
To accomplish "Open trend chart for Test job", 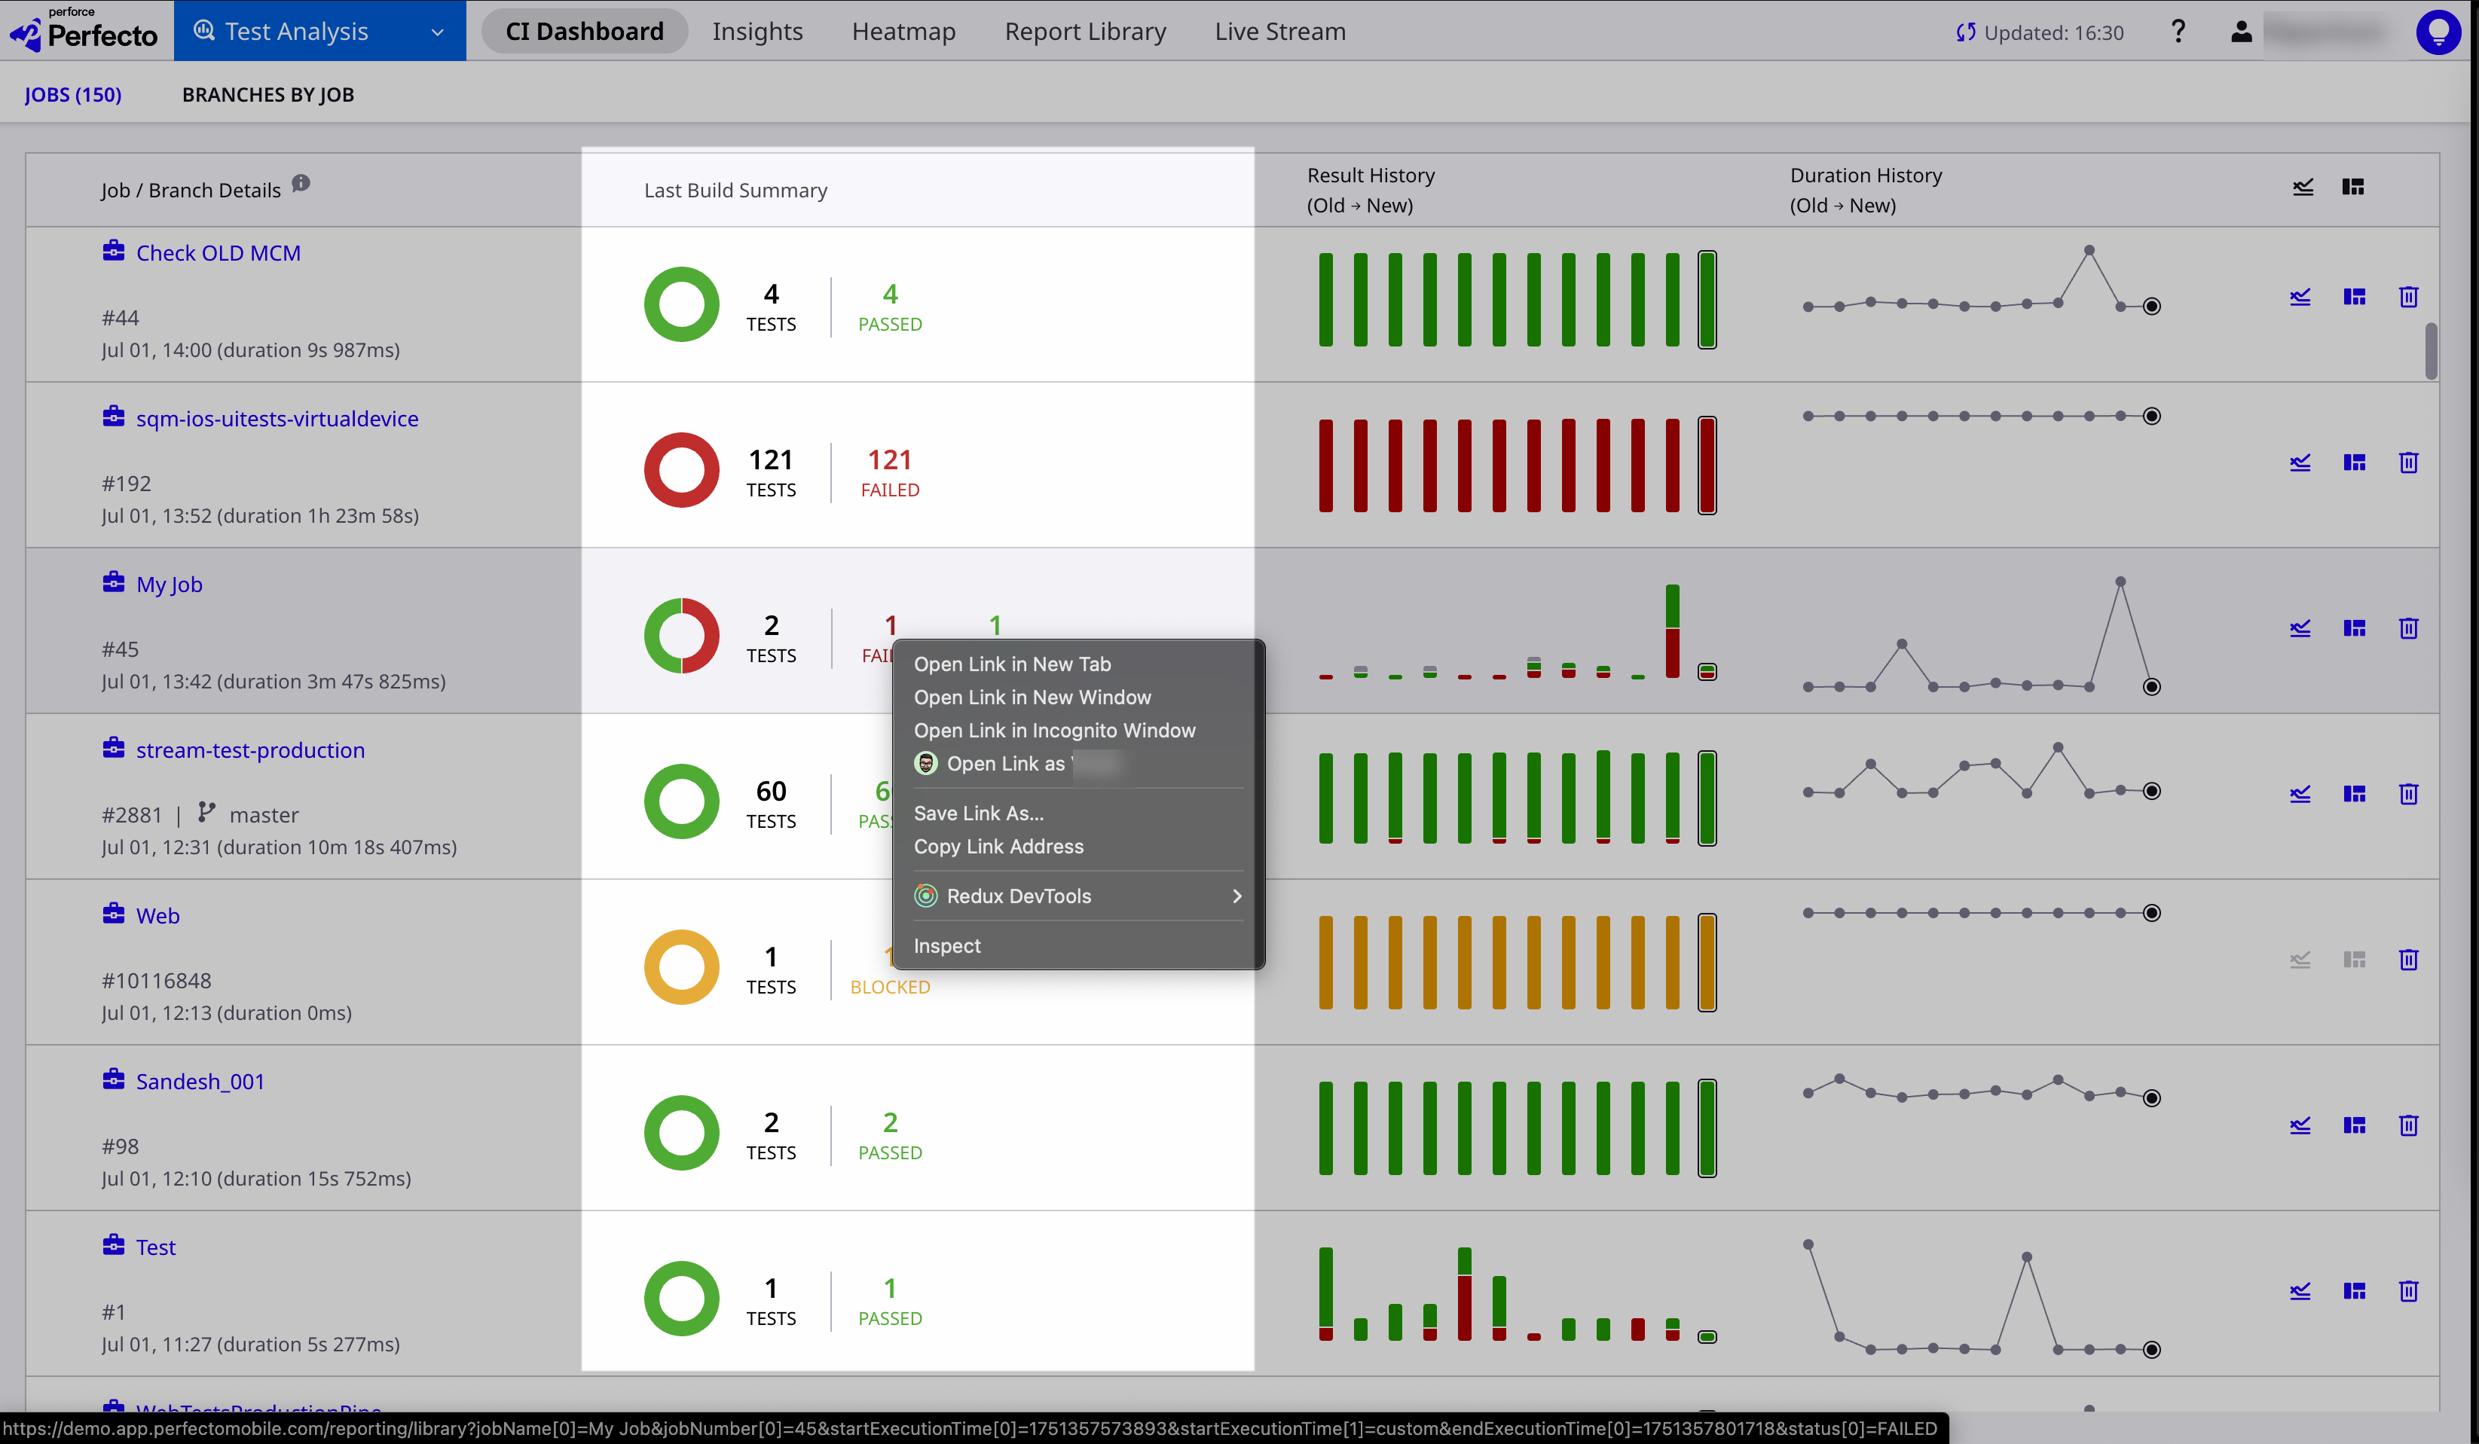I will 2300,1292.
